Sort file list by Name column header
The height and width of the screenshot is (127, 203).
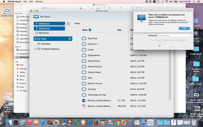[x=85, y=30]
